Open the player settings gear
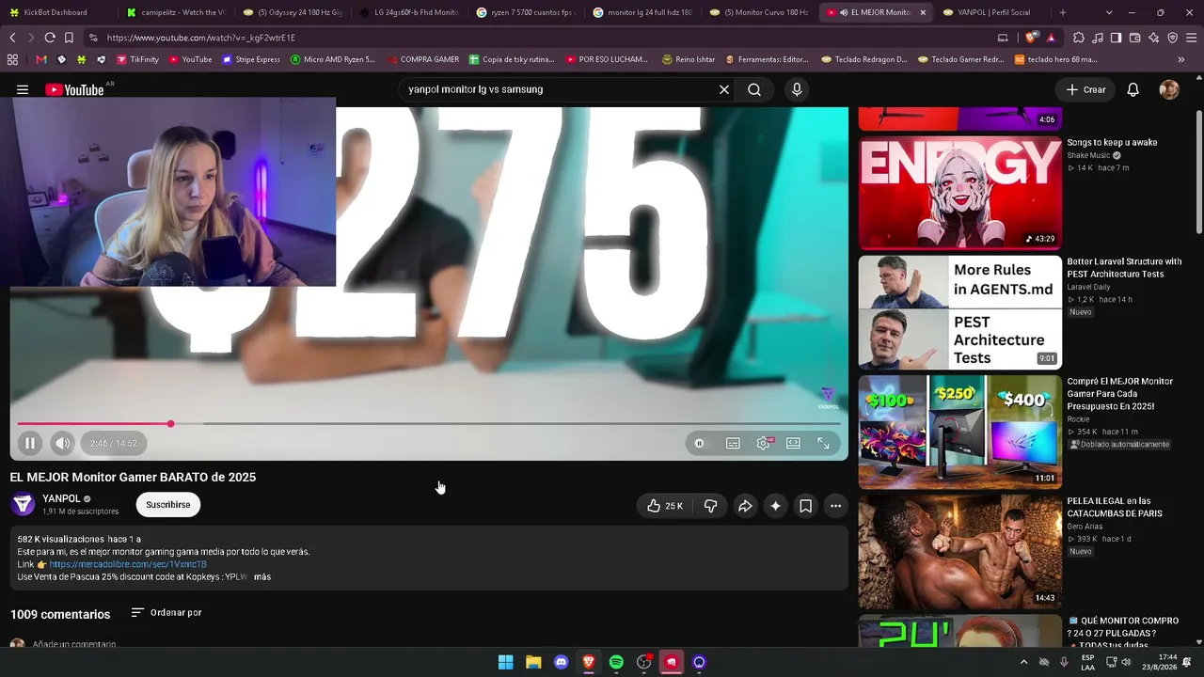This screenshot has width=1204, height=677. coord(763,443)
